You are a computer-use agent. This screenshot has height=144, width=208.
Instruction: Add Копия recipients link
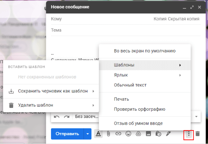point(160,19)
